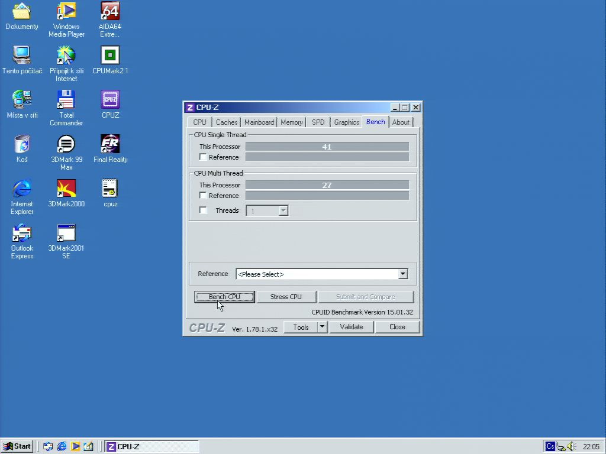Click the Stress CPU button
The image size is (606, 454).
[x=286, y=297]
